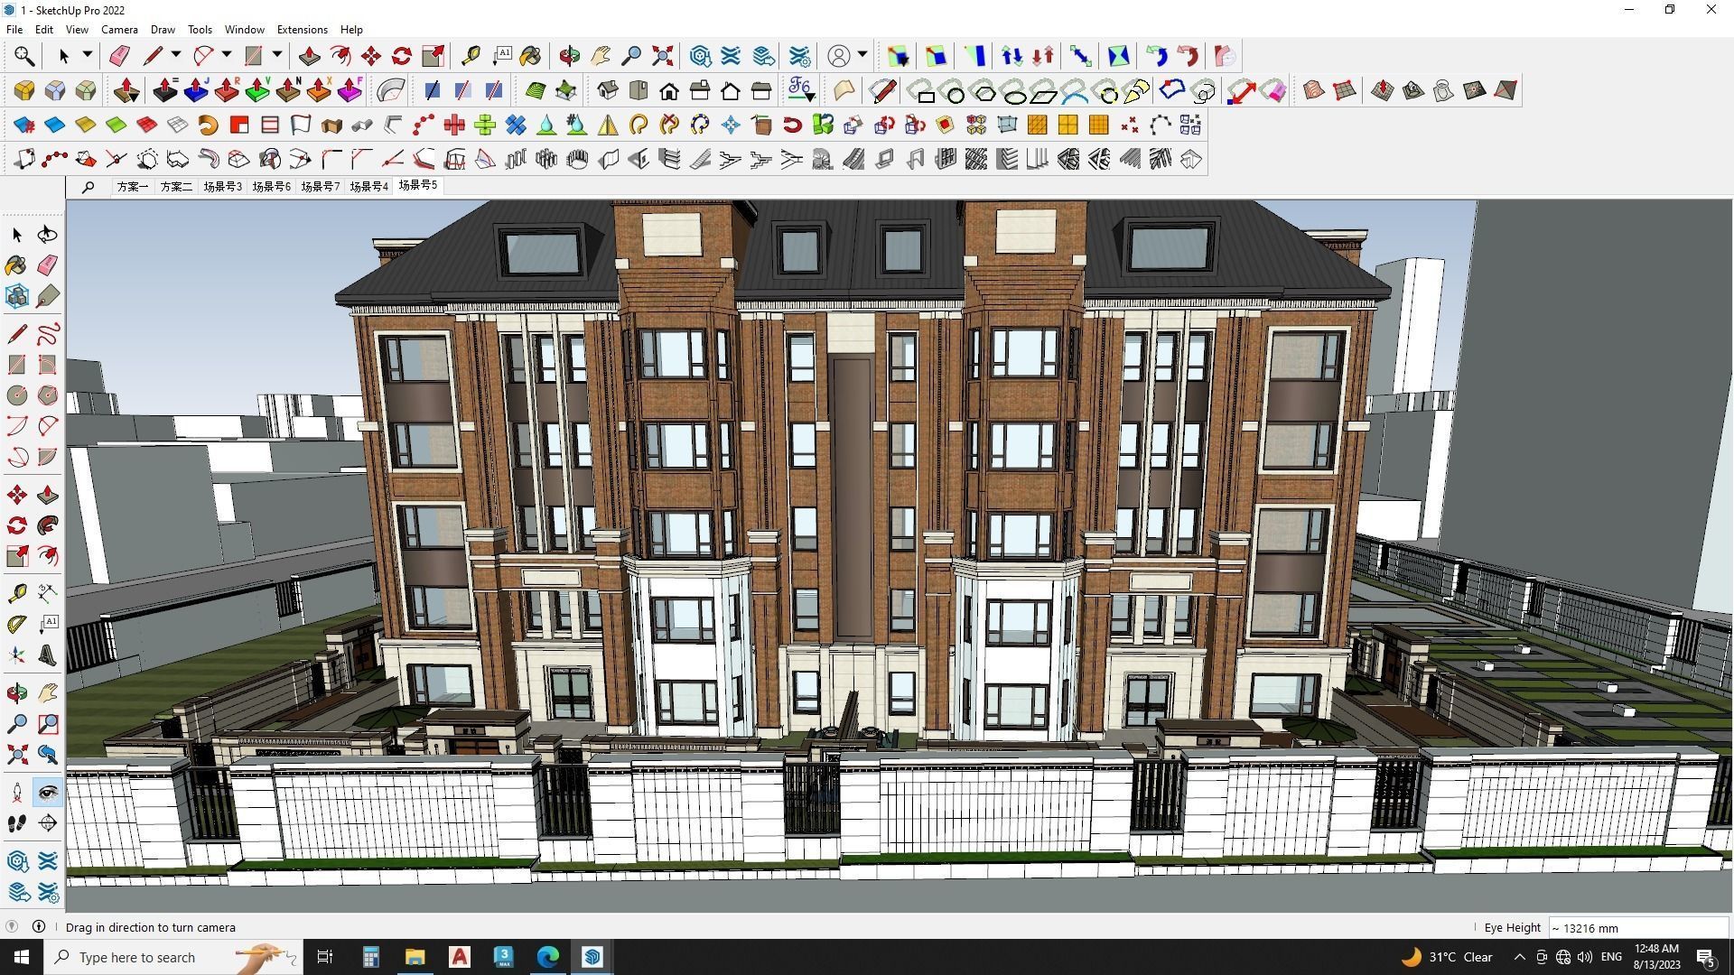Switch to scene tab 方案二
The width and height of the screenshot is (1734, 975).
[176, 187]
